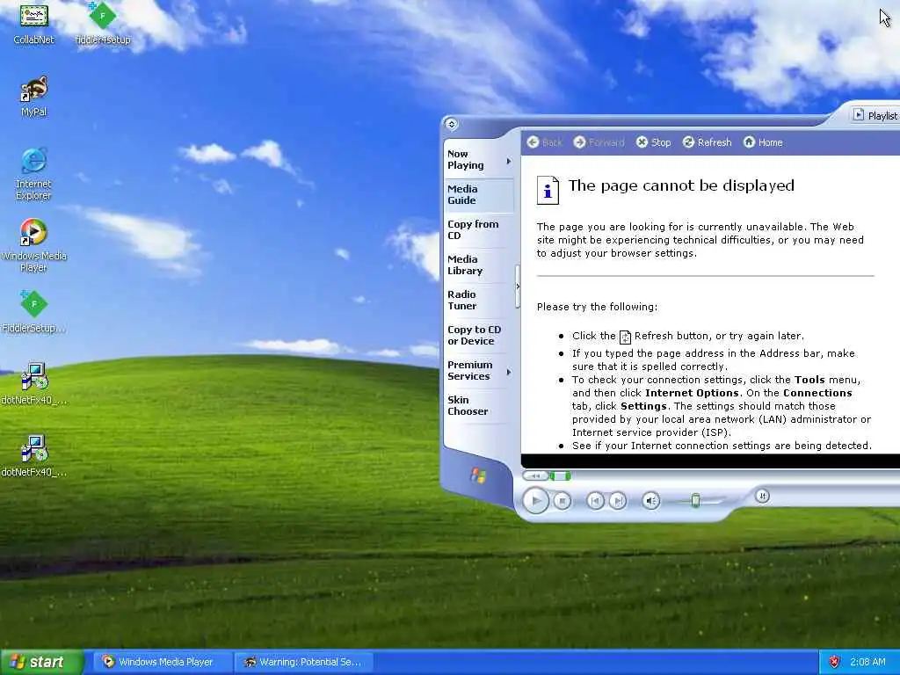
Task: Refresh the Media Guide page
Action: click(x=707, y=142)
